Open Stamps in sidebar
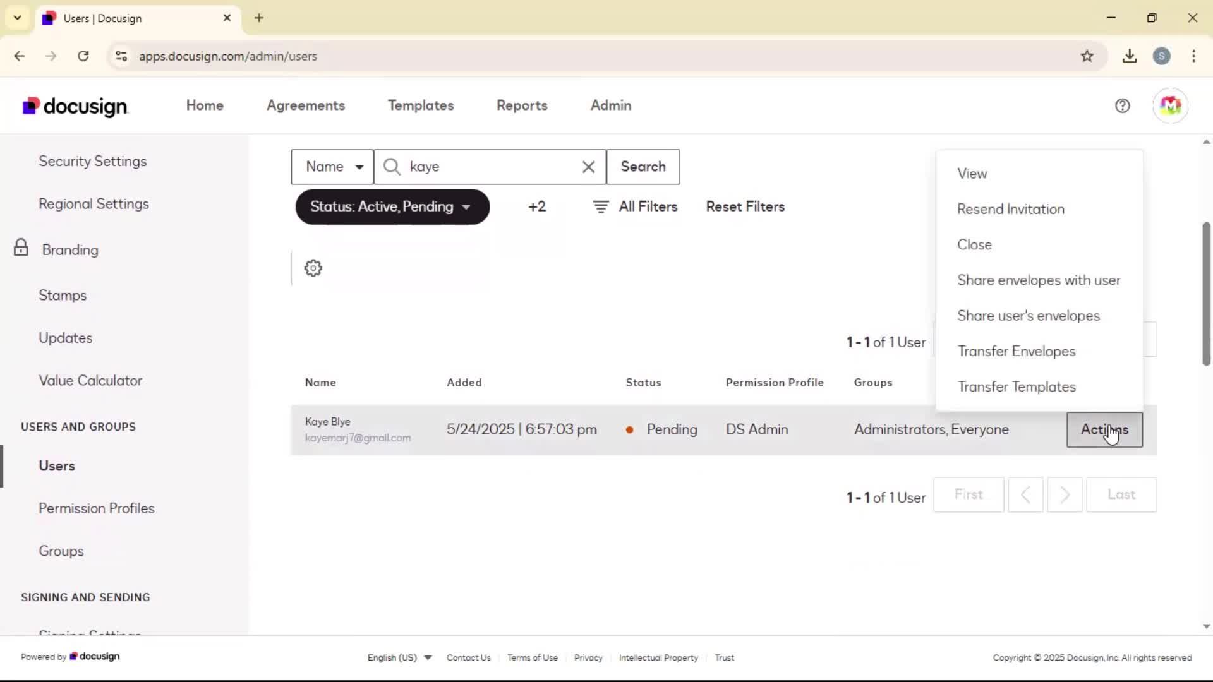The image size is (1213, 682). [63, 296]
